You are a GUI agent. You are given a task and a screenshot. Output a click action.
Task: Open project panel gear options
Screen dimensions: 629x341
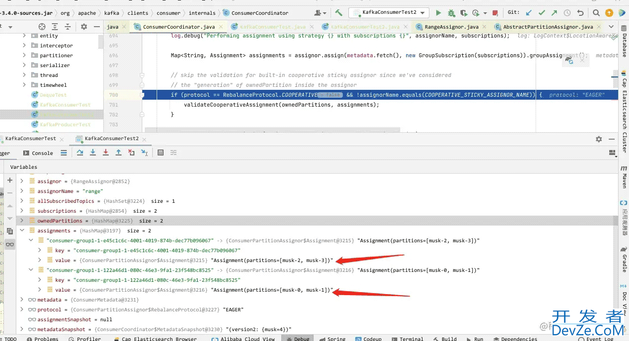tap(84, 27)
